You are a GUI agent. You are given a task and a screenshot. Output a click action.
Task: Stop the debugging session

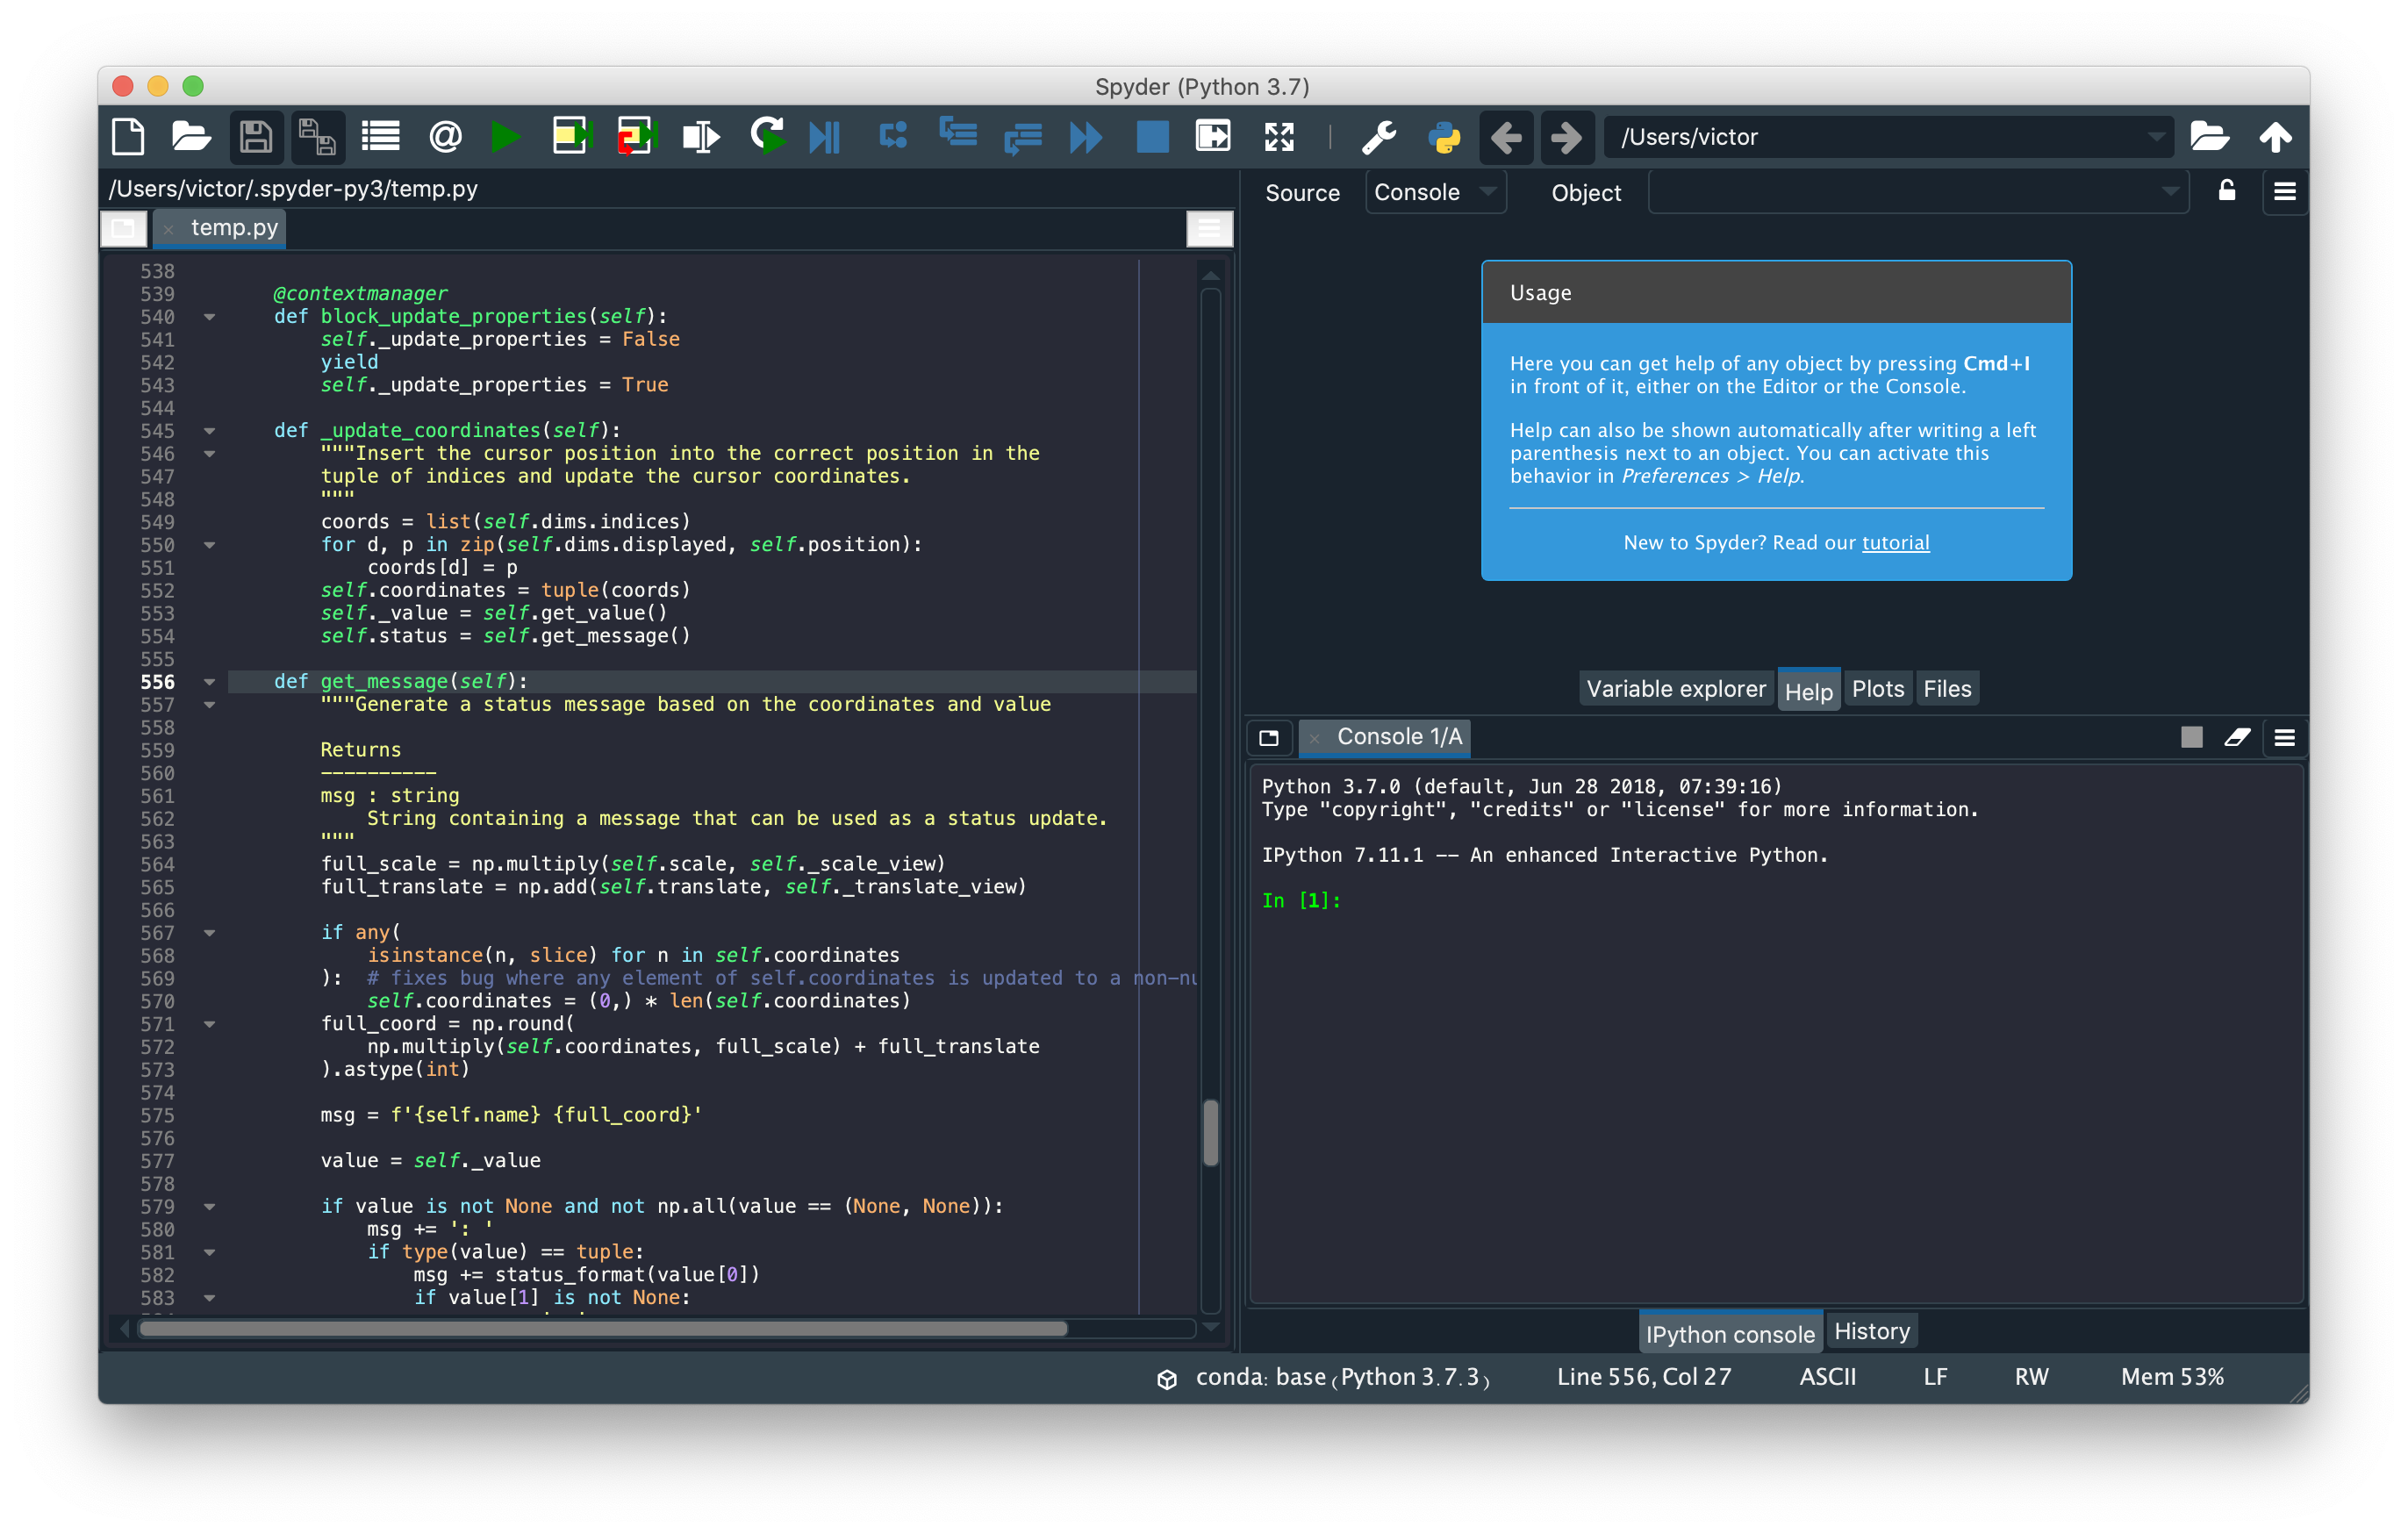(x=1151, y=137)
